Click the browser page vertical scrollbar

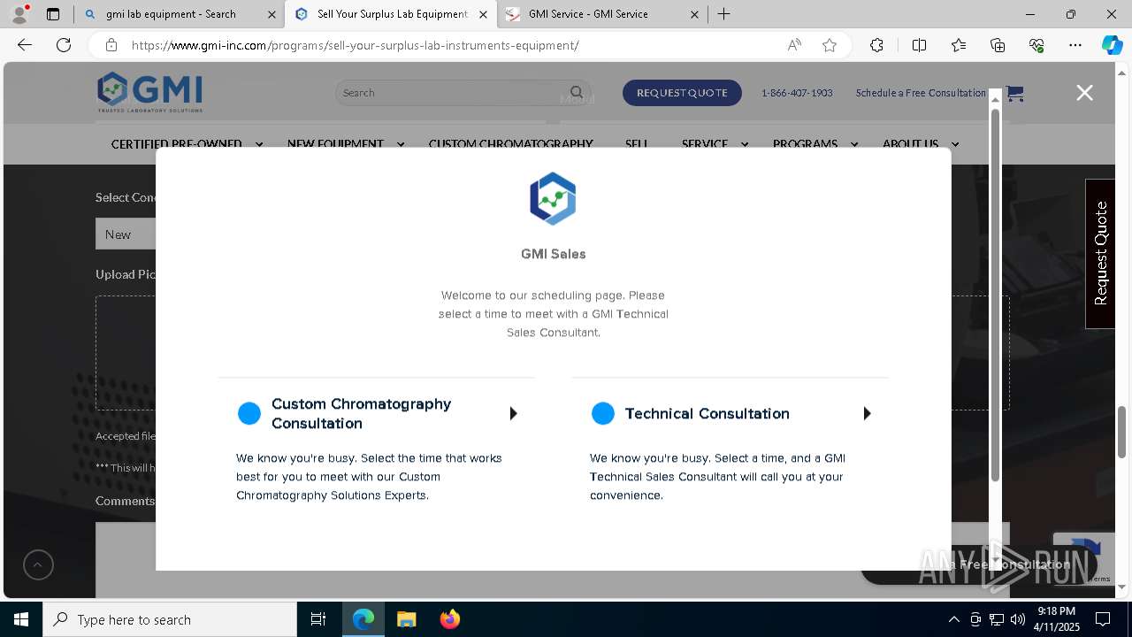[x=1122, y=432]
